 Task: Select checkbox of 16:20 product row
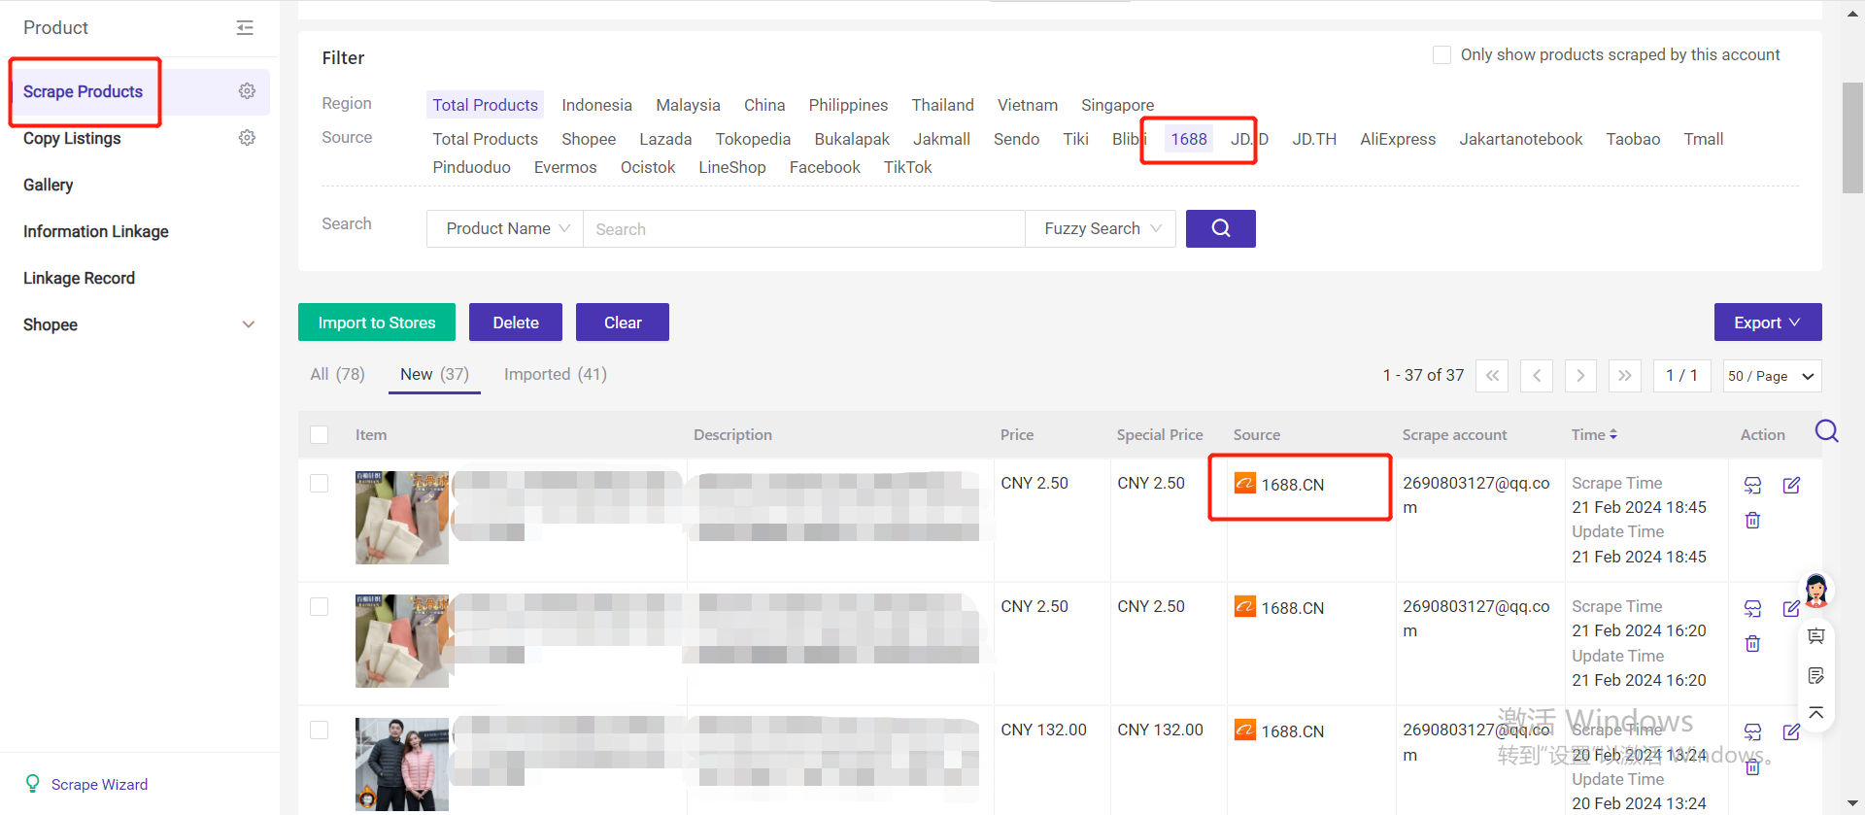click(319, 606)
